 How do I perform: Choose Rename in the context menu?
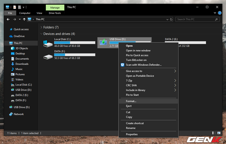(148, 128)
